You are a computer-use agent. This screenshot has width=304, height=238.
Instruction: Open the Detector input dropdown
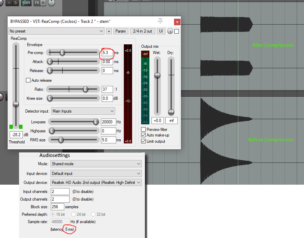[83, 111]
